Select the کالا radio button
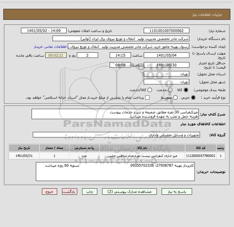234x227 pixels. pos(186,90)
